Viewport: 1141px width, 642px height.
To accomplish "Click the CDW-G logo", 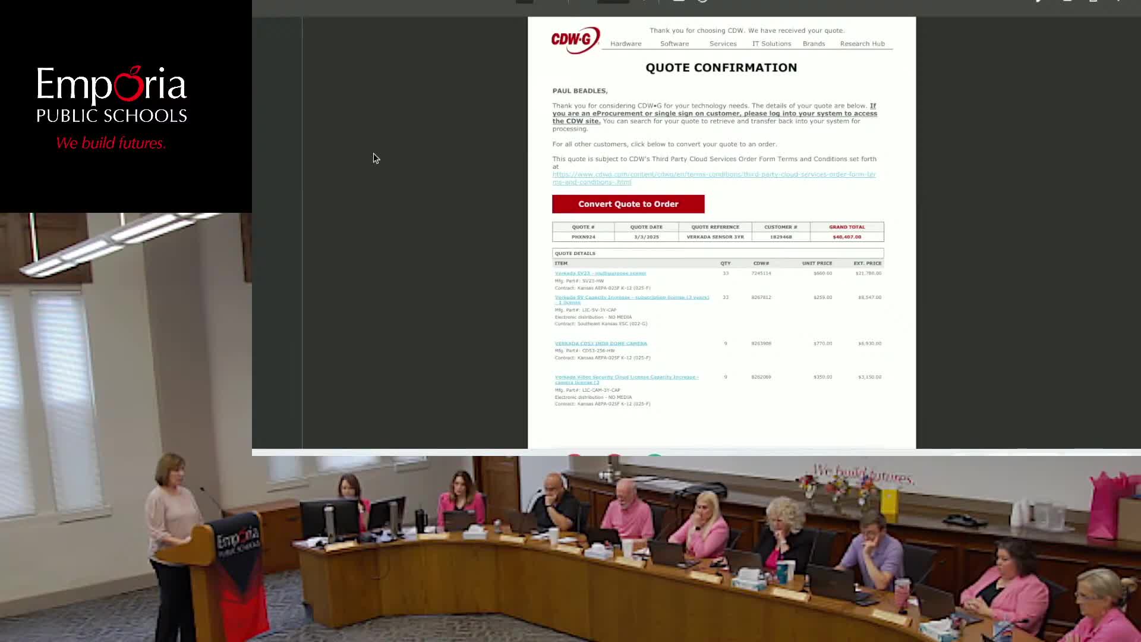I will [x=575, y=40].
